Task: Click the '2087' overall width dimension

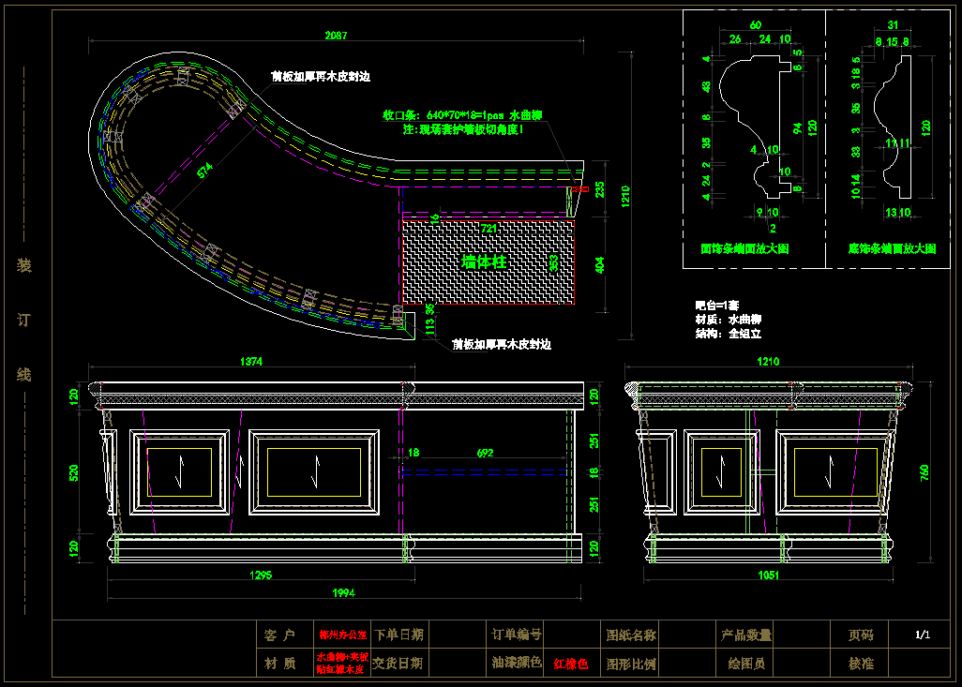Action: click(336, 35)
